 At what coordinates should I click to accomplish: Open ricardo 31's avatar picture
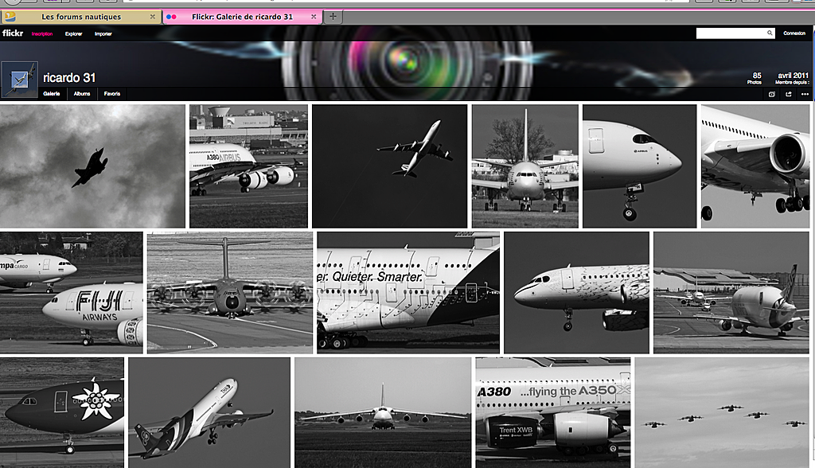click(x=20, y=80)
